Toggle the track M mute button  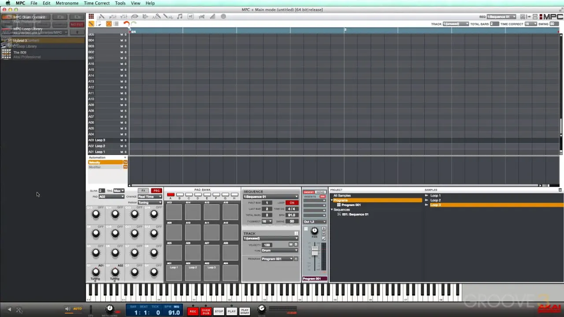point(291,245)
